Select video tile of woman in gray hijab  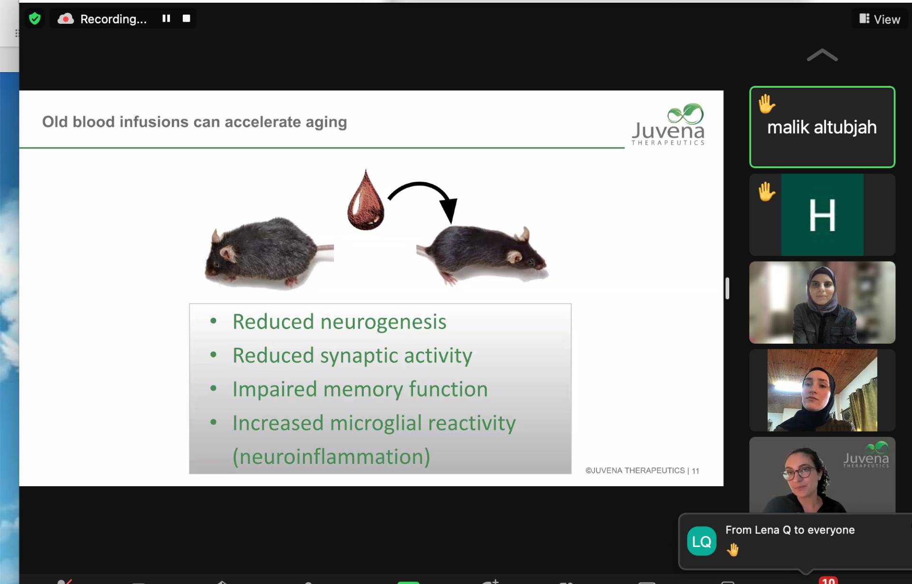822,302
